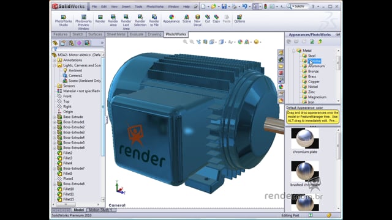The height and width of the screenshot is (220, 392).
Task: Select the Render Area tool
Action: click(113, 20)
